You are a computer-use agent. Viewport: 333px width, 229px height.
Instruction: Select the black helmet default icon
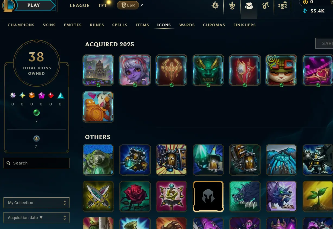tap(208, 196)
